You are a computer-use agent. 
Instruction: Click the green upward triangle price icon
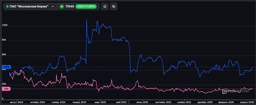(62, 7)
